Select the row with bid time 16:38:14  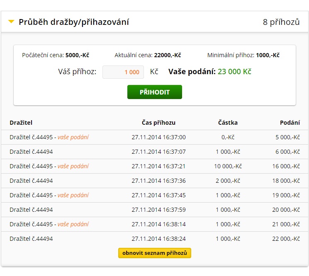click(x=155, y=224)
